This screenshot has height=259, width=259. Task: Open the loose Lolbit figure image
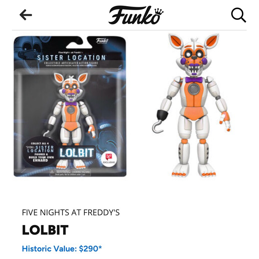pyautogui.click(x=191, y=105)
